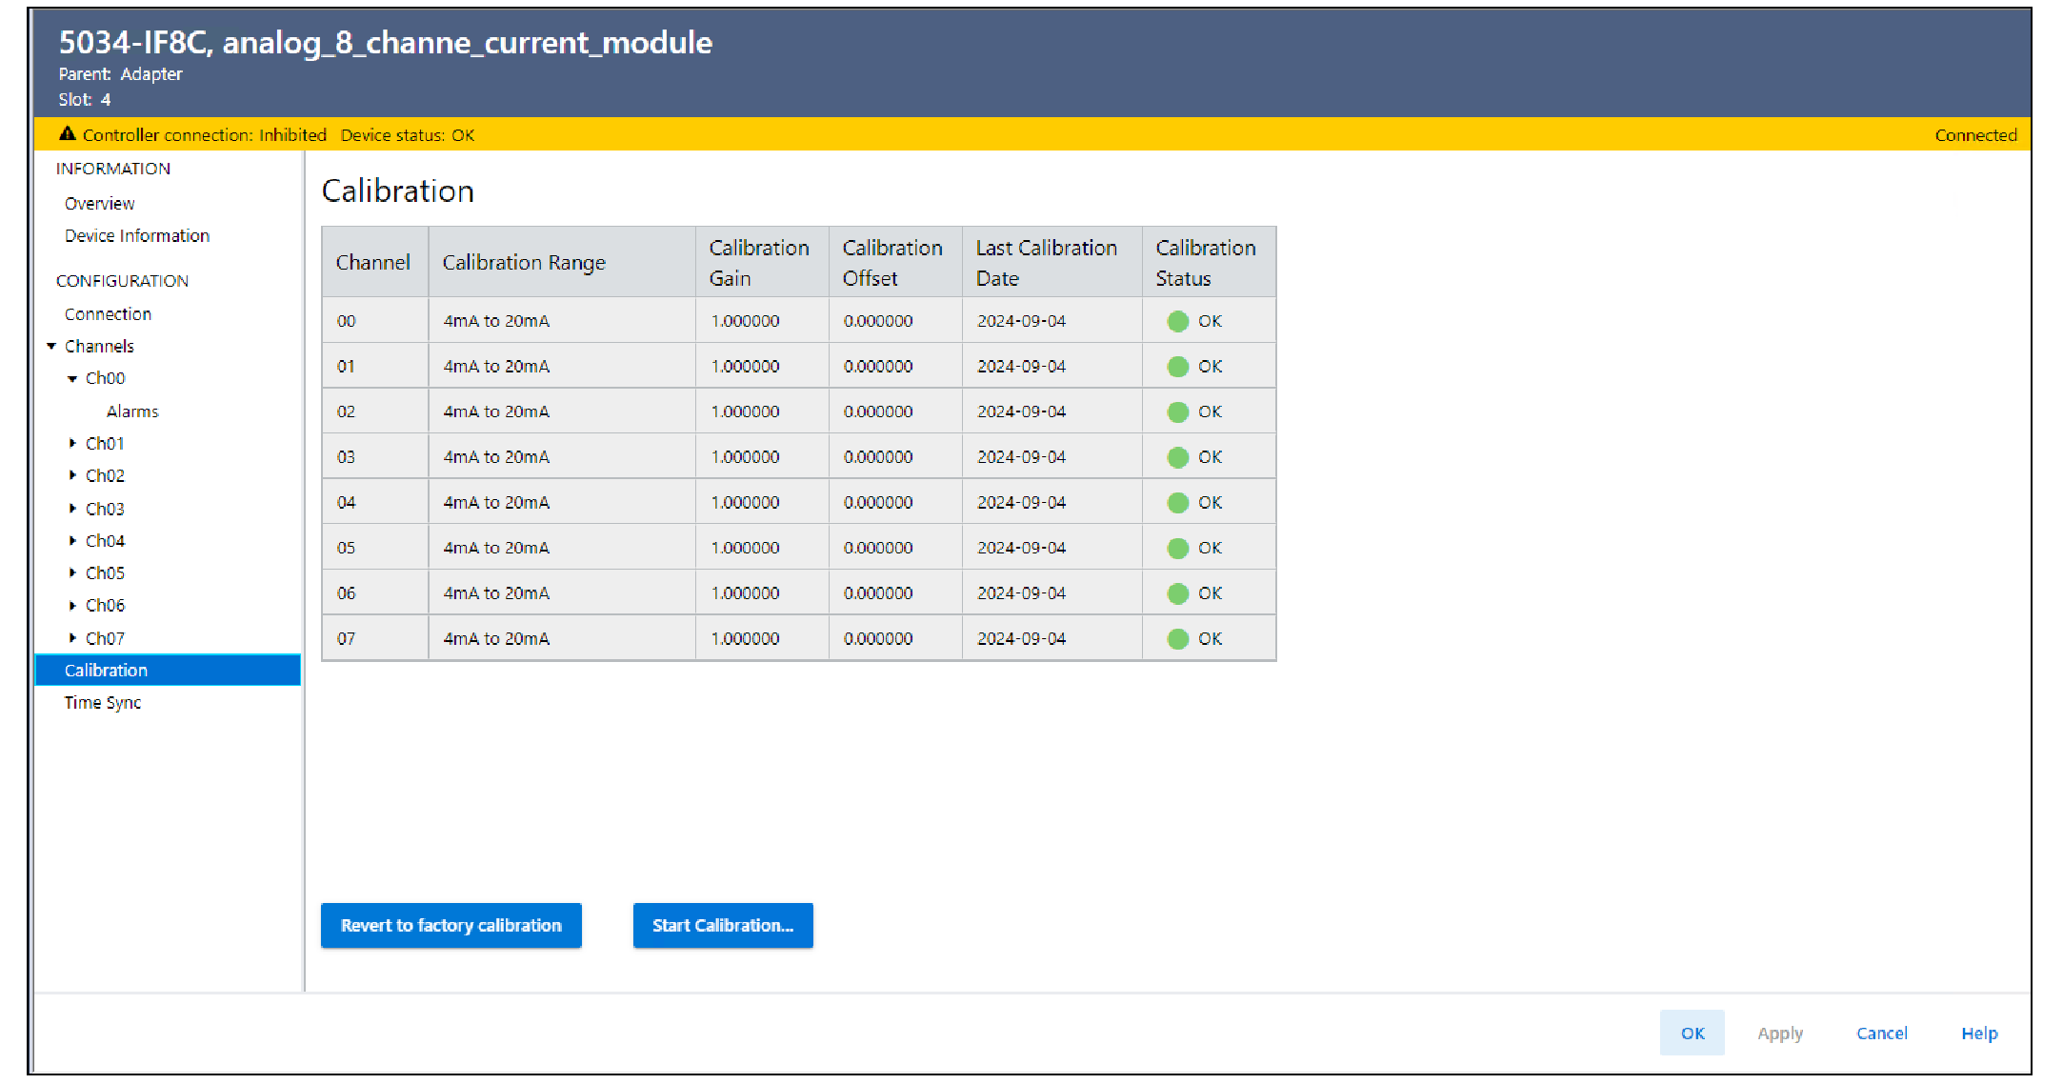This screenshot has height=1084, width=2063.
Task: Select the Ch07 channel label
Action: coord(105,638)
